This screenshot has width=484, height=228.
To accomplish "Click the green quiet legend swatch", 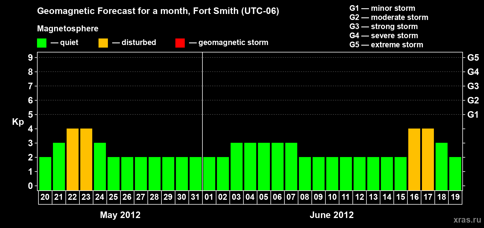I will [x=42, y=43].
